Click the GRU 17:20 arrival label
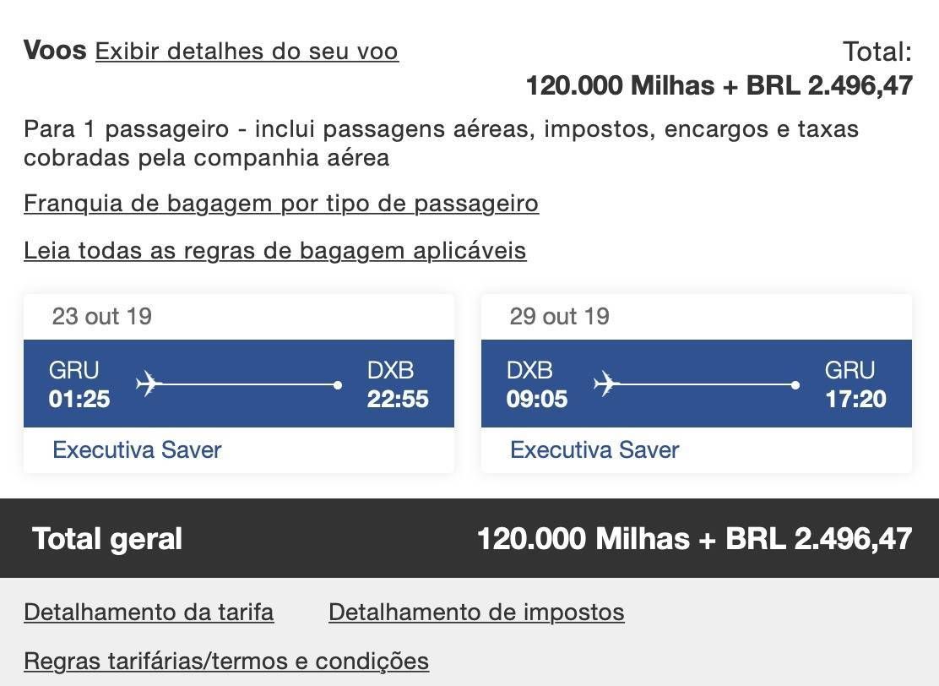The image size is (939, 686). tap(855, 384)
